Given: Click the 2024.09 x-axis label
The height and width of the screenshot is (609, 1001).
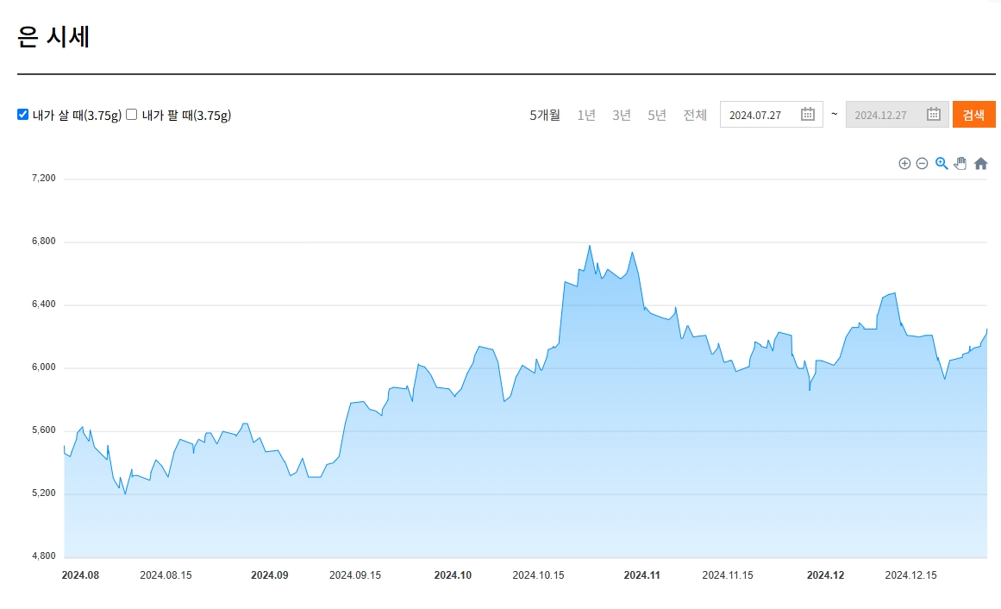Looking at the screenshot, I should 269,575.
